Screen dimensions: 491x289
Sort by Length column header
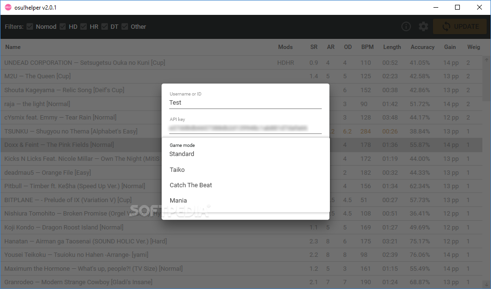[x=392, y=47]
